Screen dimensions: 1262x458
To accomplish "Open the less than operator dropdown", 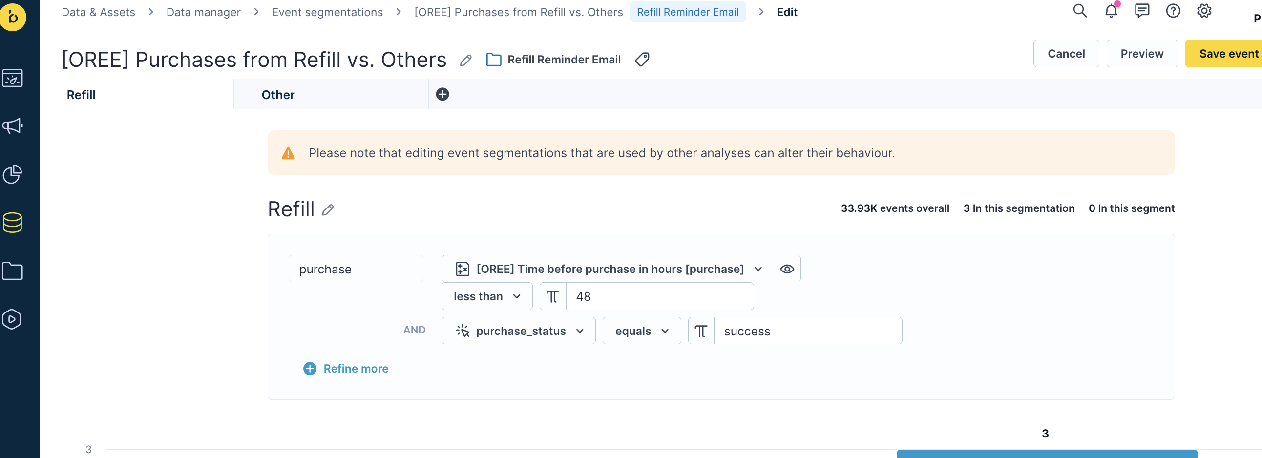I will pyautogui.click(x=486, y=296).
